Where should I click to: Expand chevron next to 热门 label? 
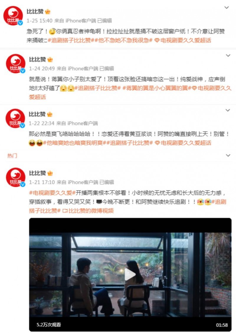pos(228,155)
